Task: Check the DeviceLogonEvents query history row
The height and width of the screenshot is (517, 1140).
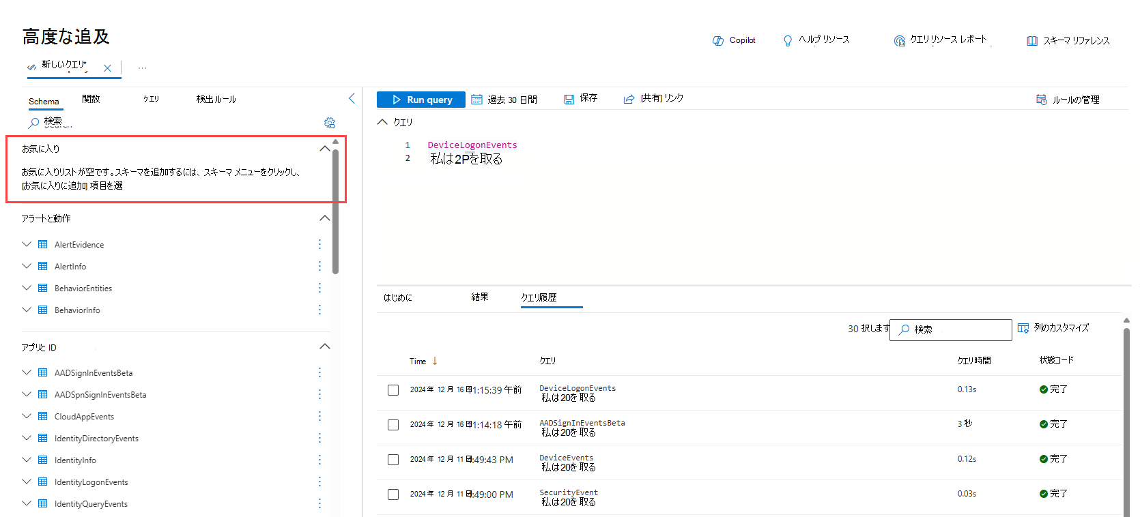Action: tap(393, 390)
